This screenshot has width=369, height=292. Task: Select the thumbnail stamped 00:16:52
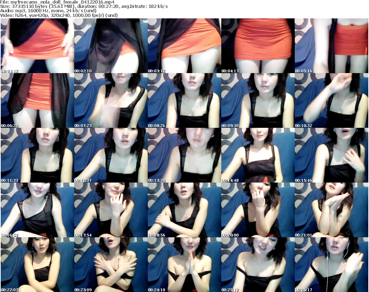(37, 210)
